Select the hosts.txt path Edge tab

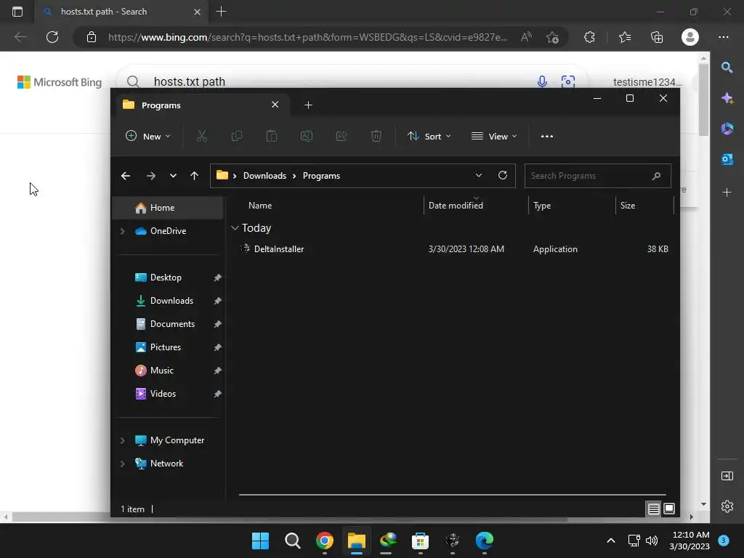(121, 12)
